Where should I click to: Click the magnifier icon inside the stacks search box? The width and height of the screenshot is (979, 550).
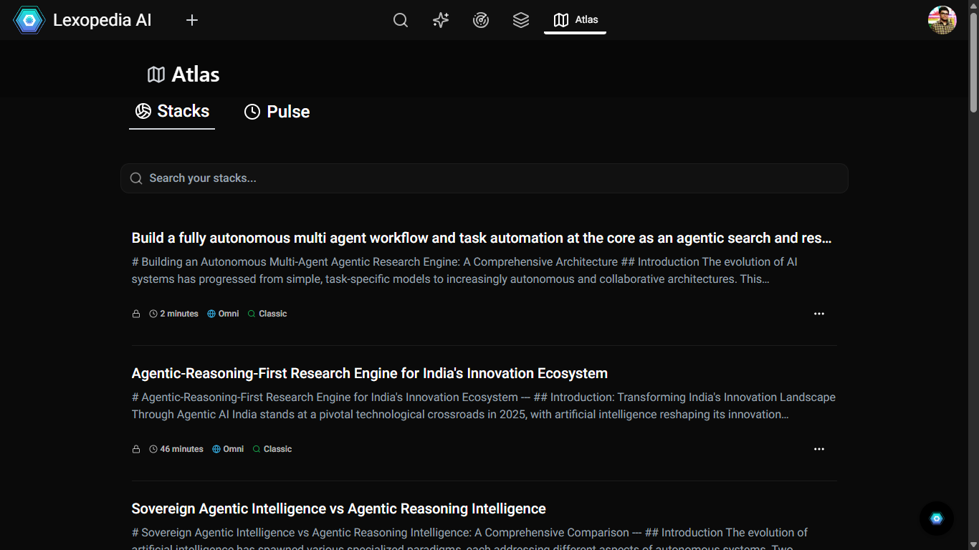[136, 178]
